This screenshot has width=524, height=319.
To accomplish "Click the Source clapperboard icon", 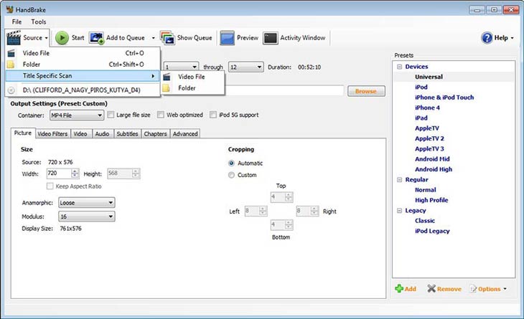I will point(14,37).
